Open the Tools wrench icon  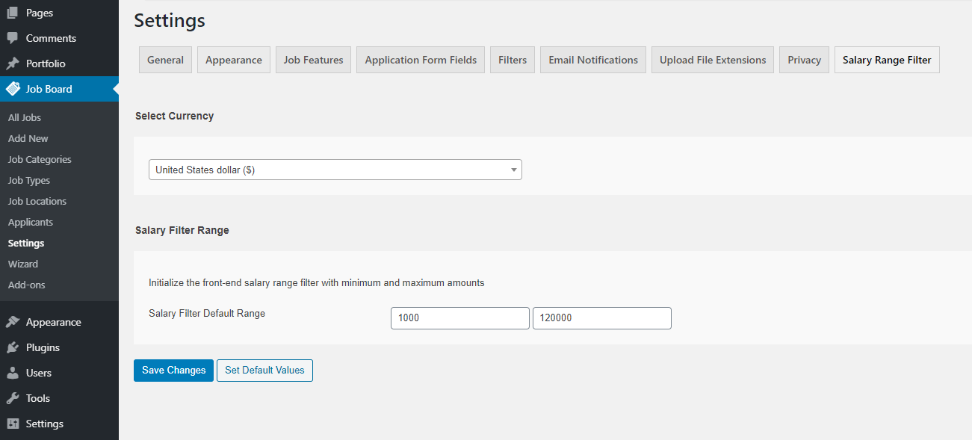(x=13, y=397)
